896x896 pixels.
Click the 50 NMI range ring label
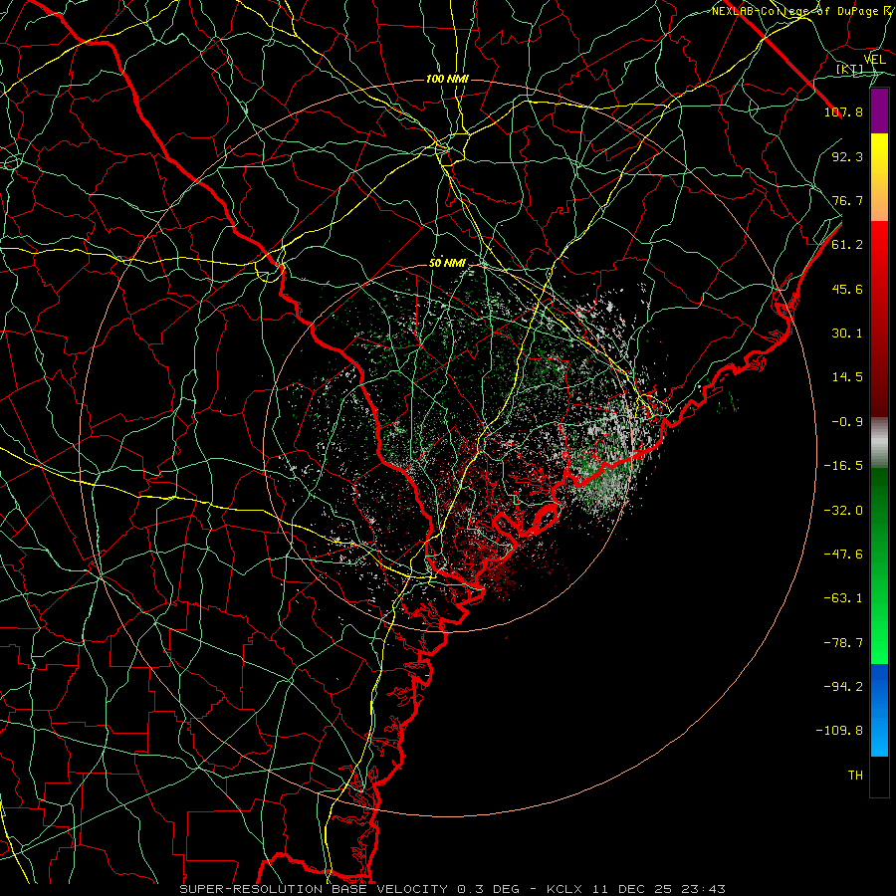tap(447, 264)
